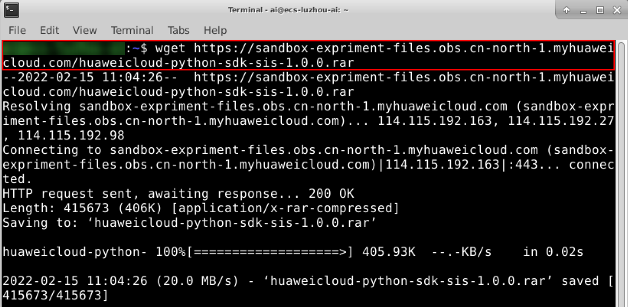Click the '--2022-02-15 11:04:26--' timestamp

tap(90, 78)
